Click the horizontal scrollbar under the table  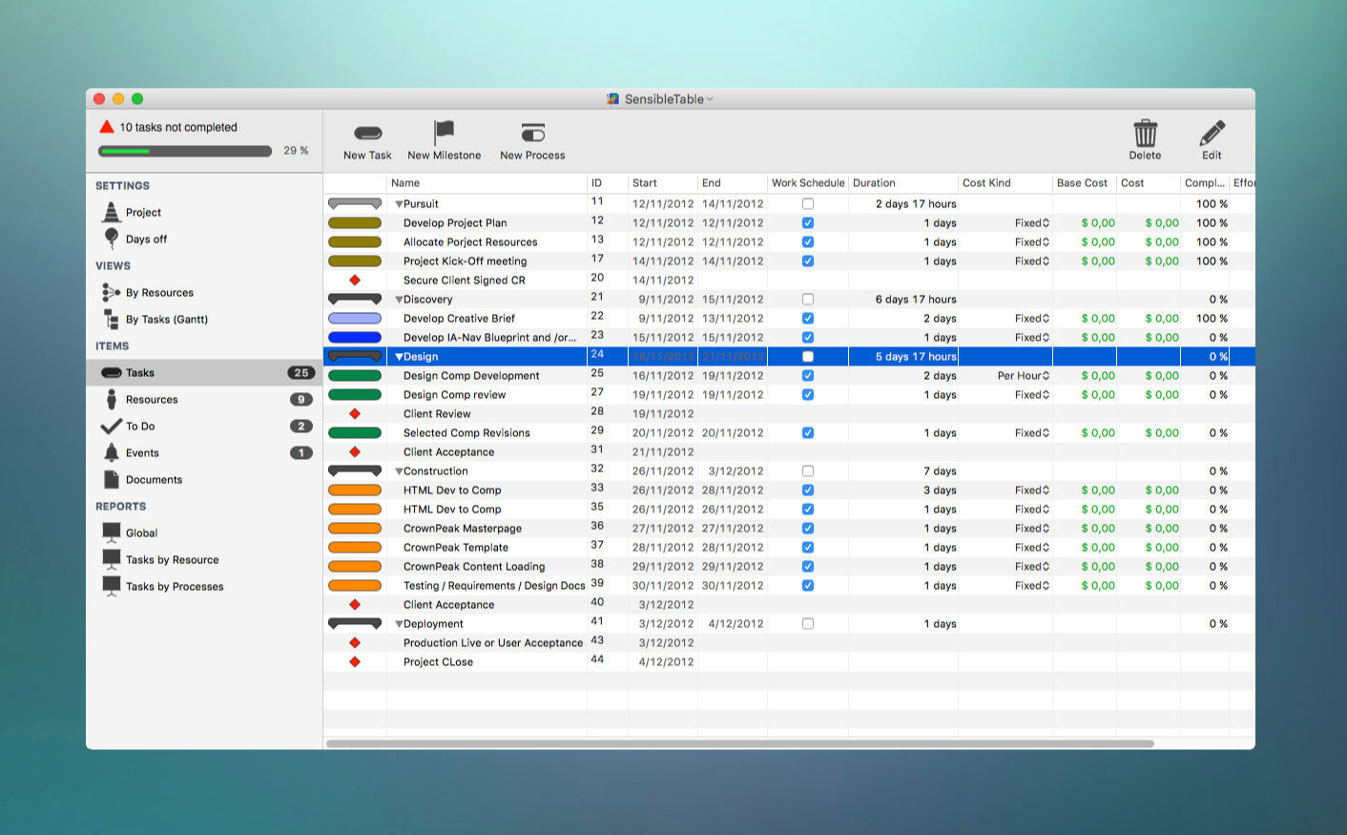pyautogui.click(x=739, y=743)
